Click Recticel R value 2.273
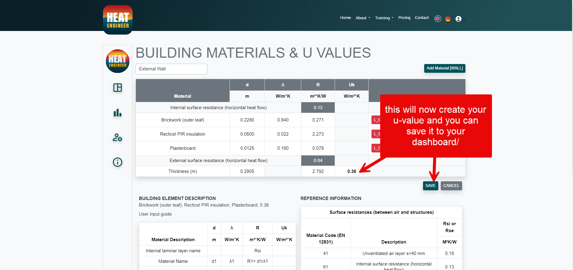This screenshot has width=573, height=270. click(318, 134)
